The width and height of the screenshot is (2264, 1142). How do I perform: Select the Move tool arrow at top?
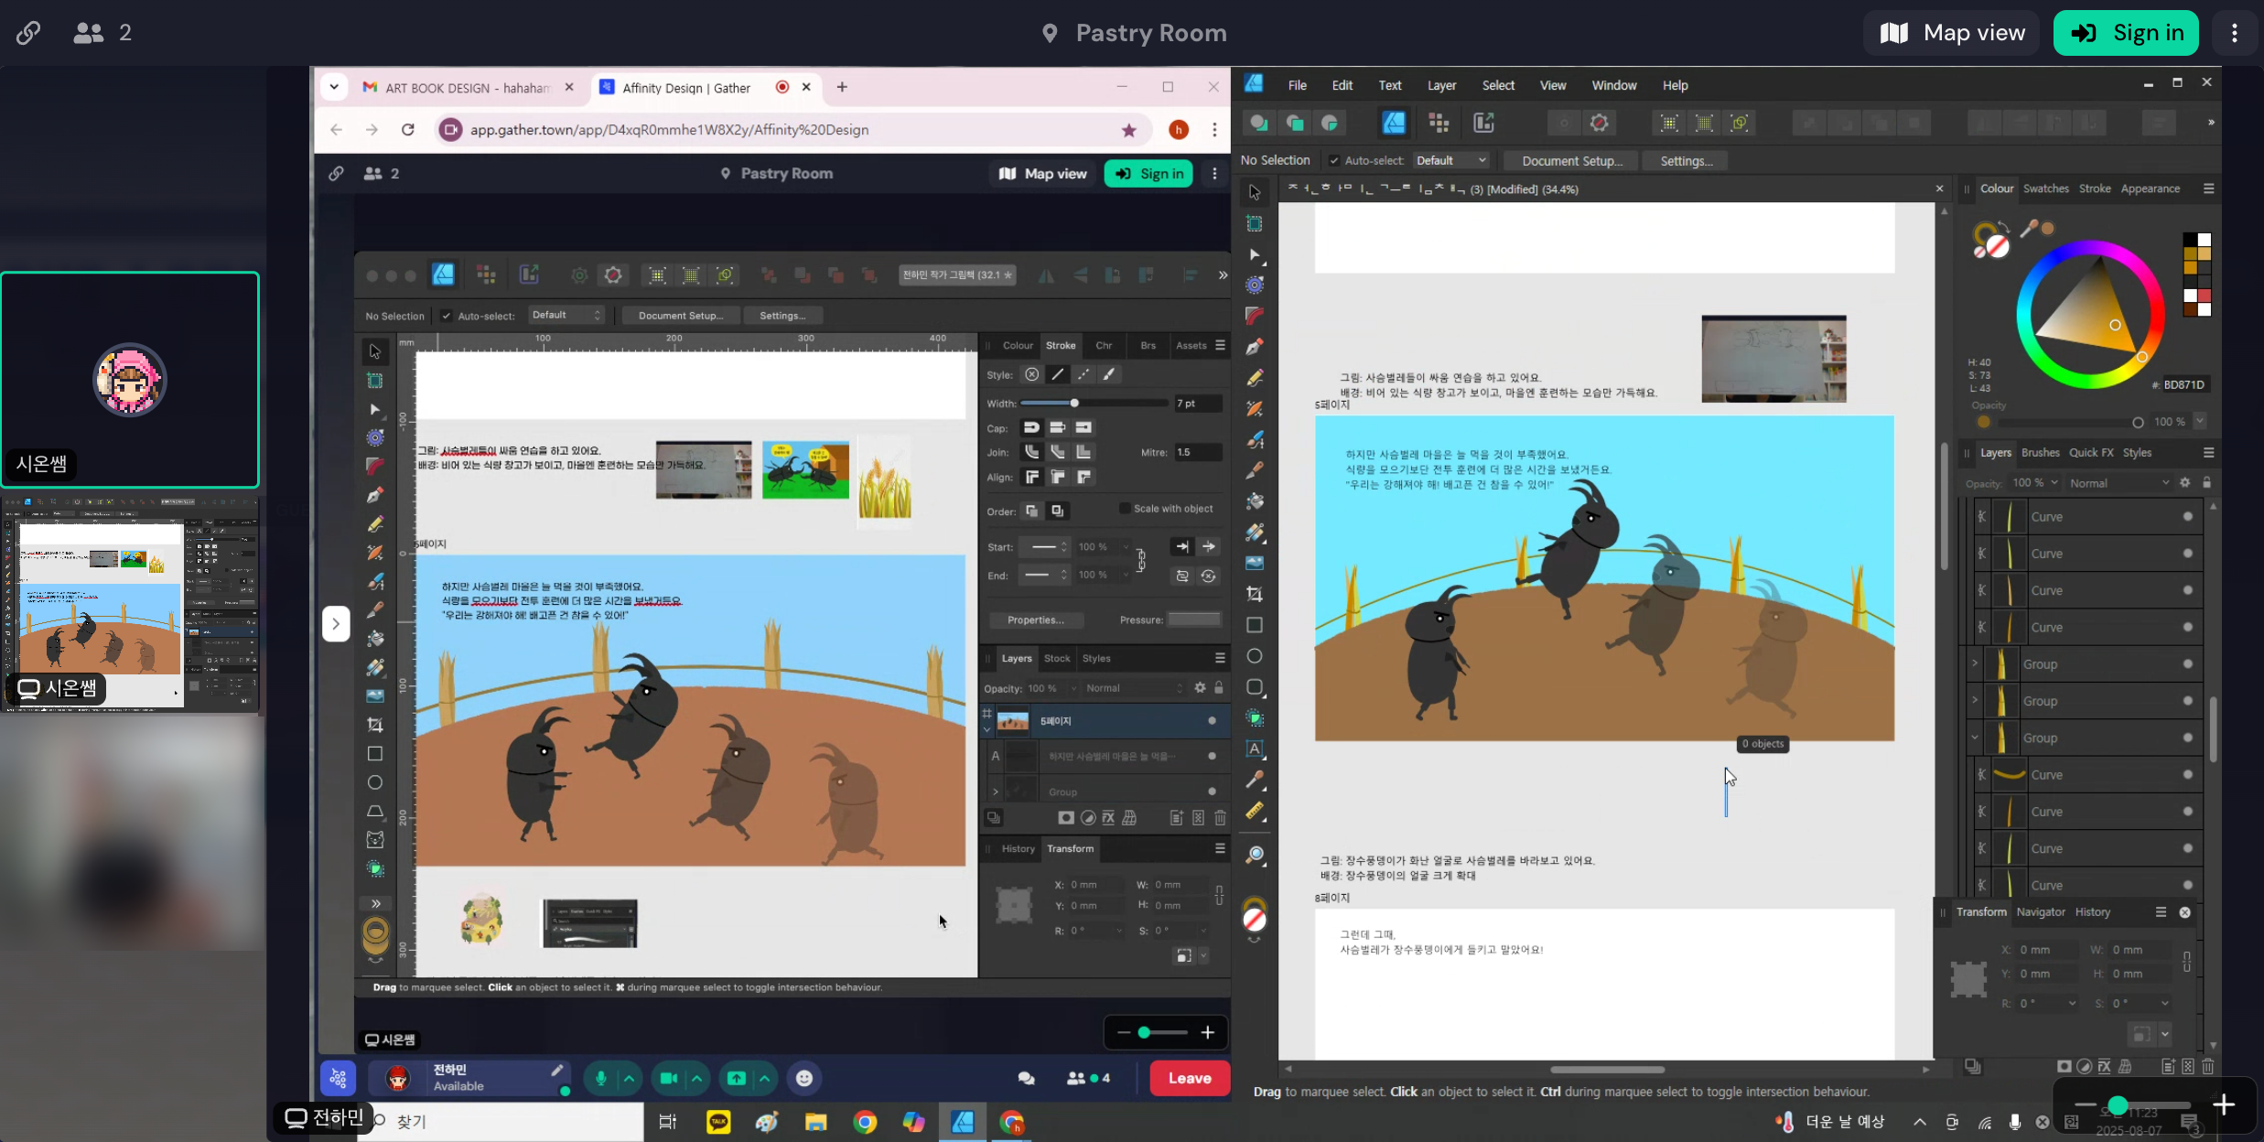click(x=1255, y=192)
